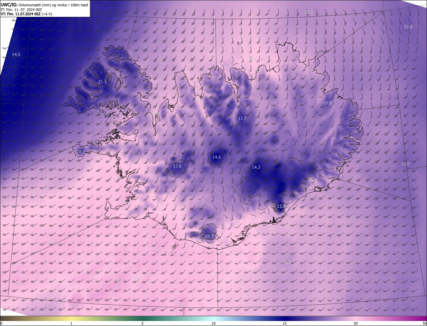Click the 21.8 value in the northeast corner

(408, 27)
